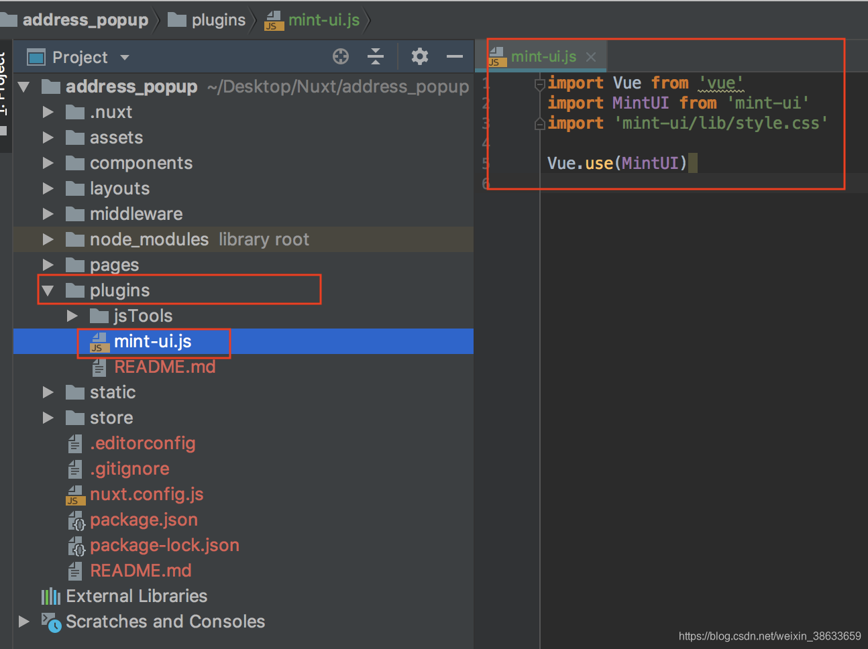Select Scratches and Consoles node

point(165,622)
